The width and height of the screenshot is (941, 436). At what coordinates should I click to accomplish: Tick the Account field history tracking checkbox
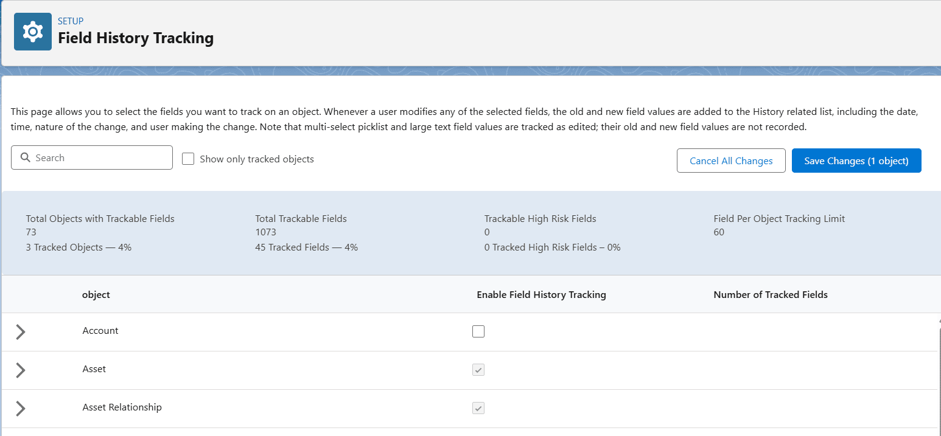(x=478, y=331)
